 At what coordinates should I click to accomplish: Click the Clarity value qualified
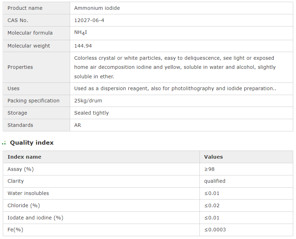point(215,181)
